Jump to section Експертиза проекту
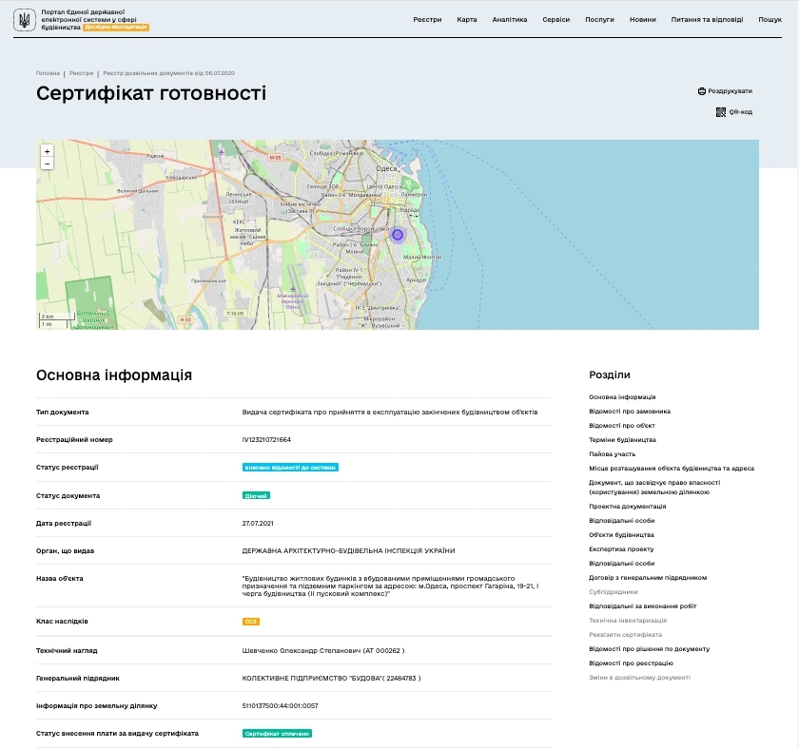Image resolution: width=799 pixels, height=749 pixels. pos(621,549)
